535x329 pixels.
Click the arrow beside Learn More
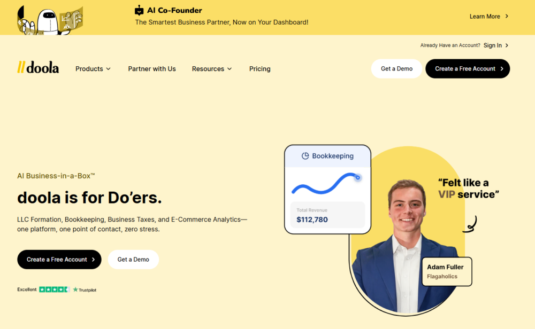(507, 17)
